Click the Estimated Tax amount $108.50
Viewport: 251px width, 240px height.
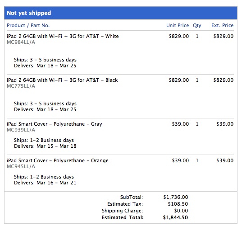click(x=178, y=204)
